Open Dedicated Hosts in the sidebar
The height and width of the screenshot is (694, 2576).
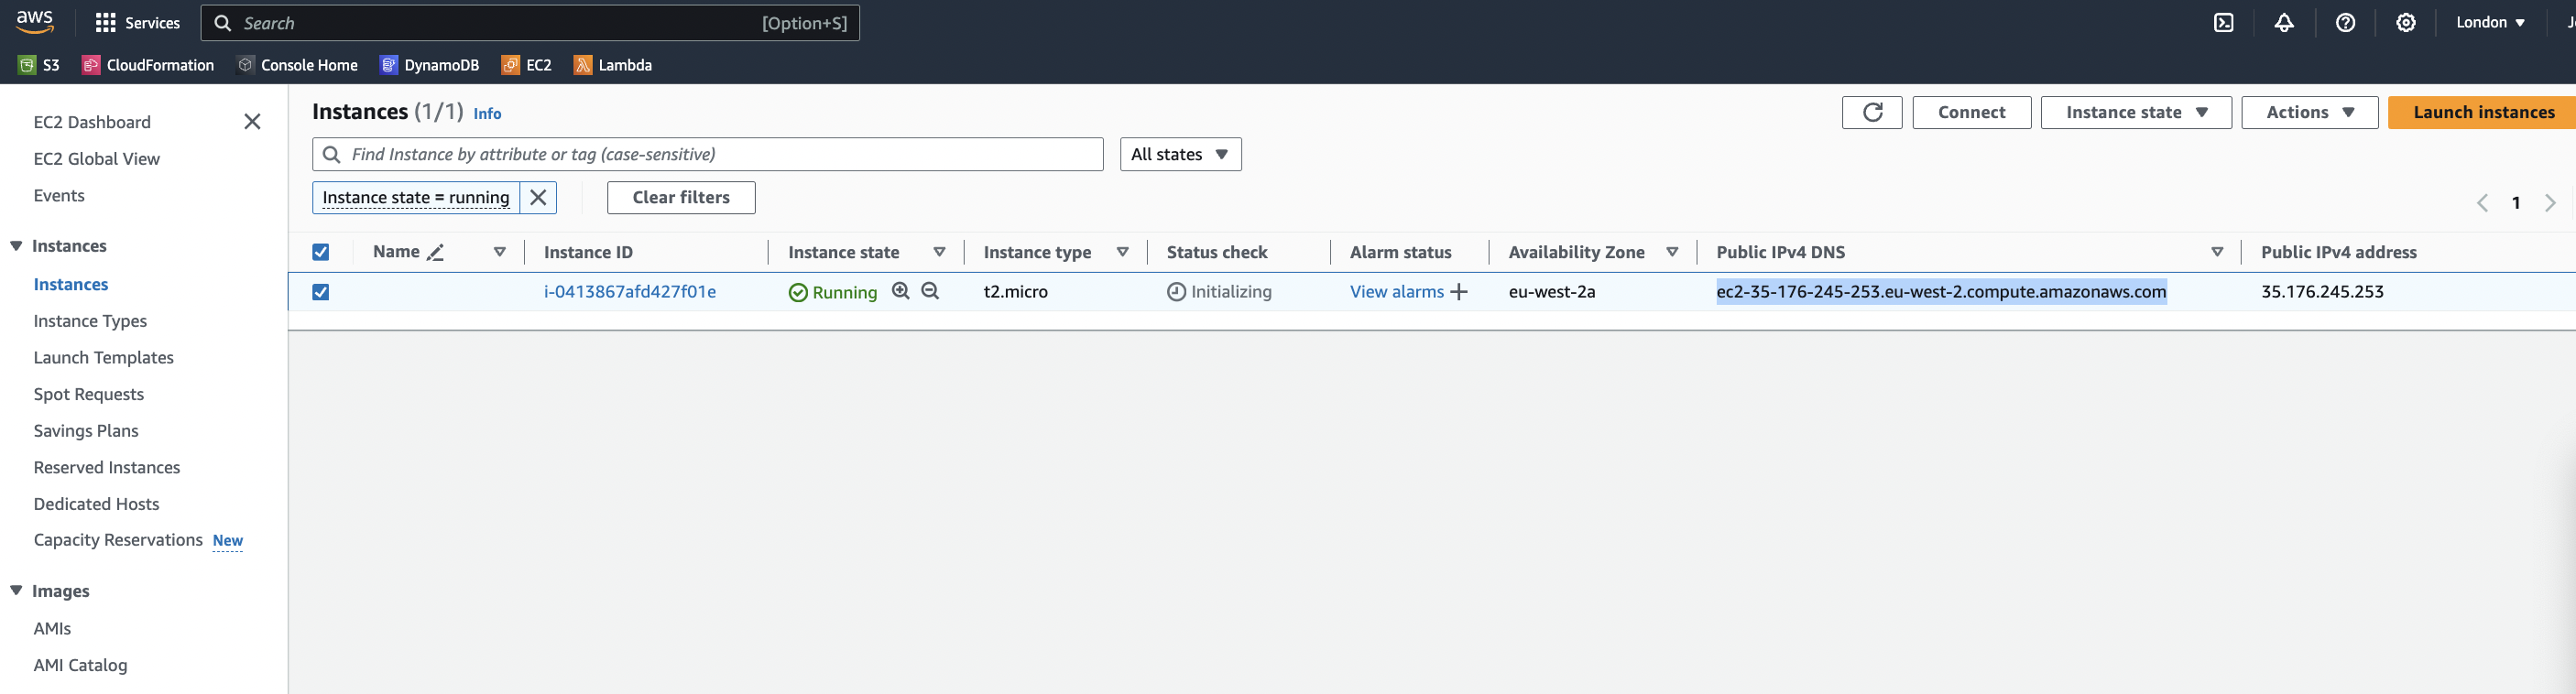click(x=96, y=504)
